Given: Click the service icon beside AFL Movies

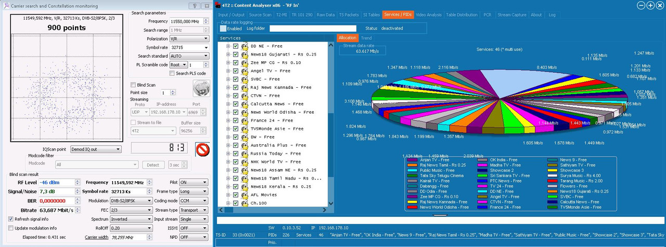Looking at the screenshot, I should click(x=245, y=196).
